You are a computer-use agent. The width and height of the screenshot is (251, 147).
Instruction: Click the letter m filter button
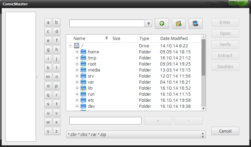click(48, 77)
